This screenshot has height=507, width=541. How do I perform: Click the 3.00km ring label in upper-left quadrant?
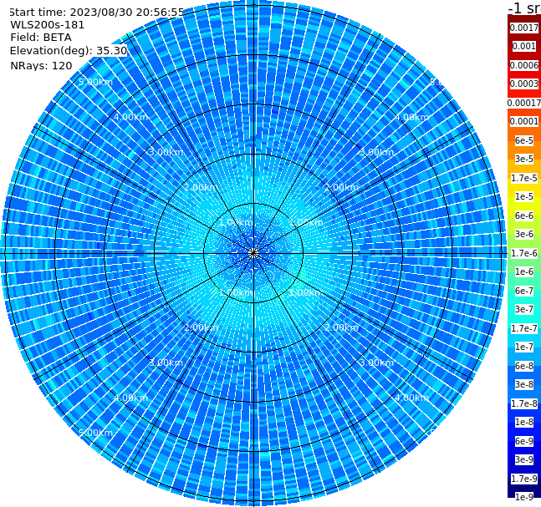point(166,152)
